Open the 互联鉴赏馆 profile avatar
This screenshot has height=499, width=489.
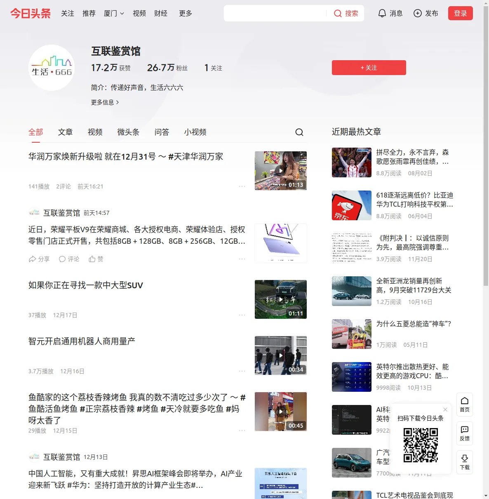click(52, 68)
